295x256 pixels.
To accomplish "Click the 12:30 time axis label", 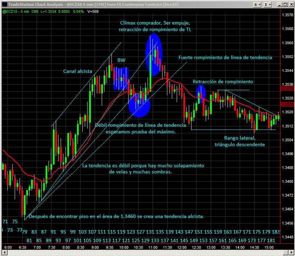I will click(197, 247).
